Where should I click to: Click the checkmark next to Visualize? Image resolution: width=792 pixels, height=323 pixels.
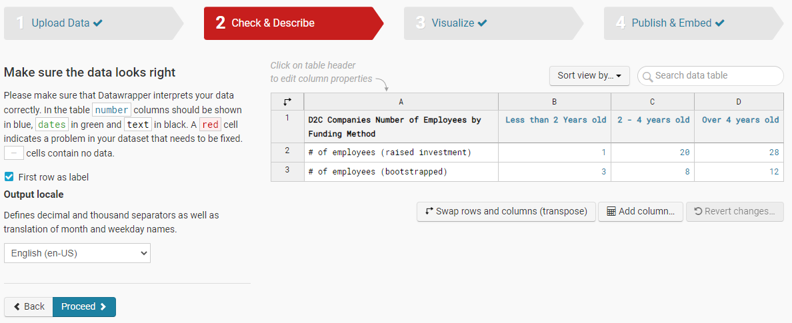point(483,23)
